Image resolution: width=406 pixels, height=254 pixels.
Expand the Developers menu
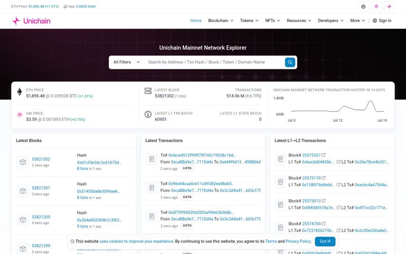pyautogui.click(x=330, y=20)
